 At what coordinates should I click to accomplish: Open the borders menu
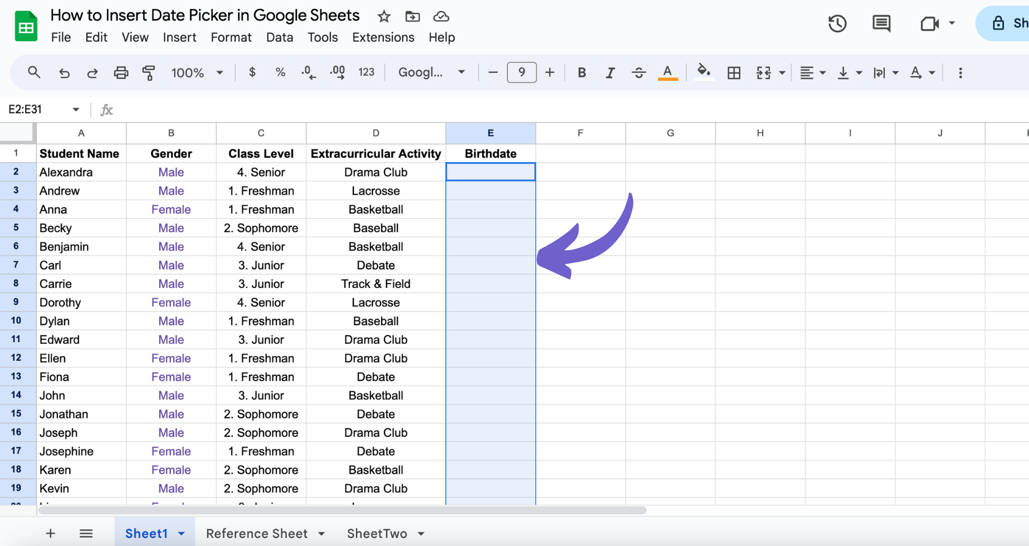click(x=734, y=72)
